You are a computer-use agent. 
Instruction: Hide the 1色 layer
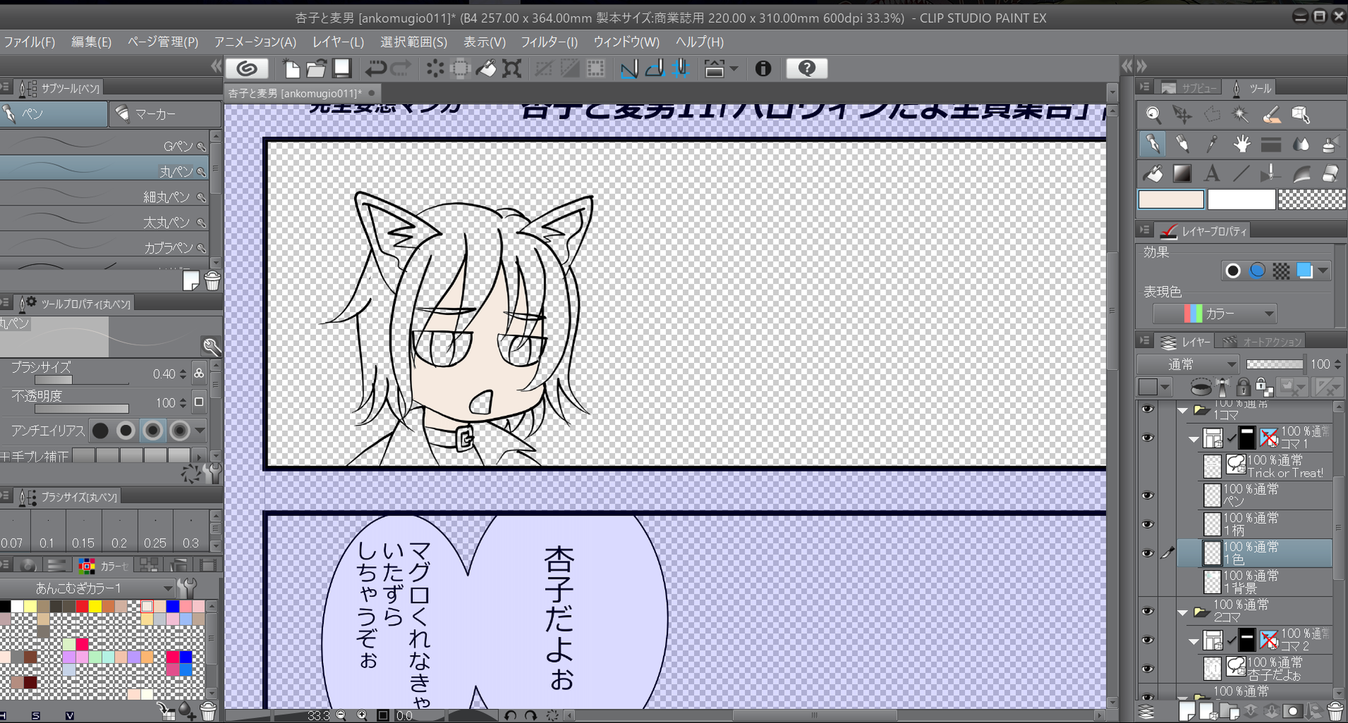coord(1147,554)
